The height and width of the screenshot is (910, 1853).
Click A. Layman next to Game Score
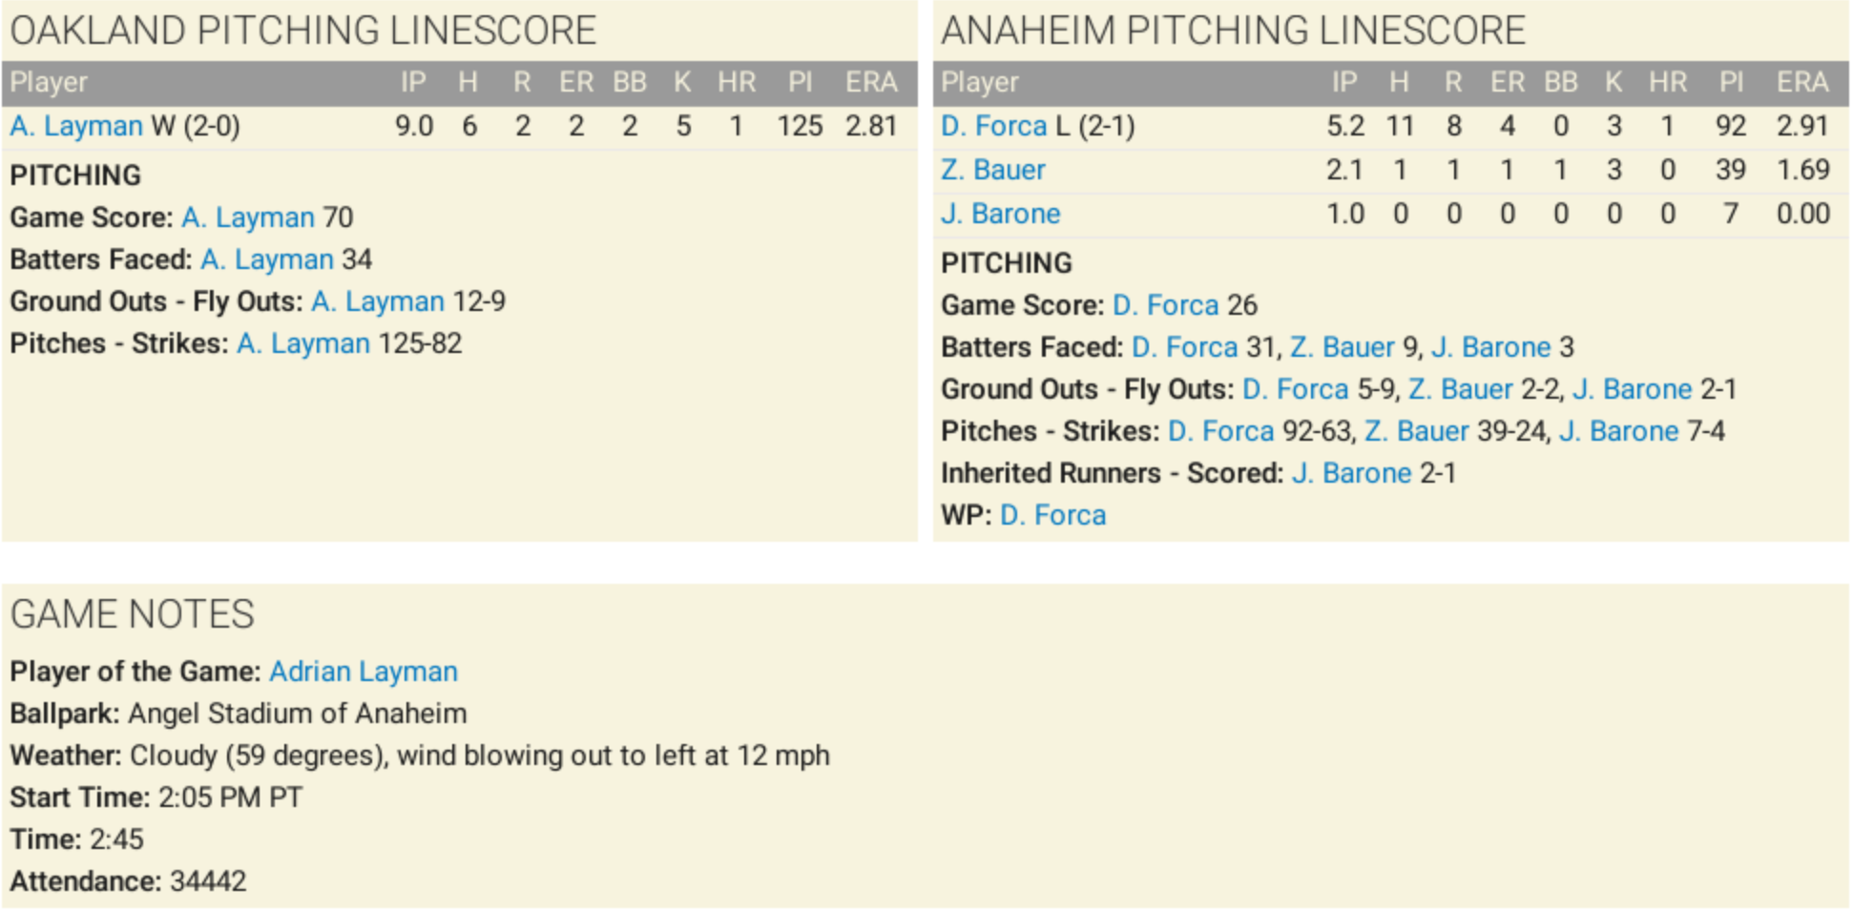coord(248,217)
